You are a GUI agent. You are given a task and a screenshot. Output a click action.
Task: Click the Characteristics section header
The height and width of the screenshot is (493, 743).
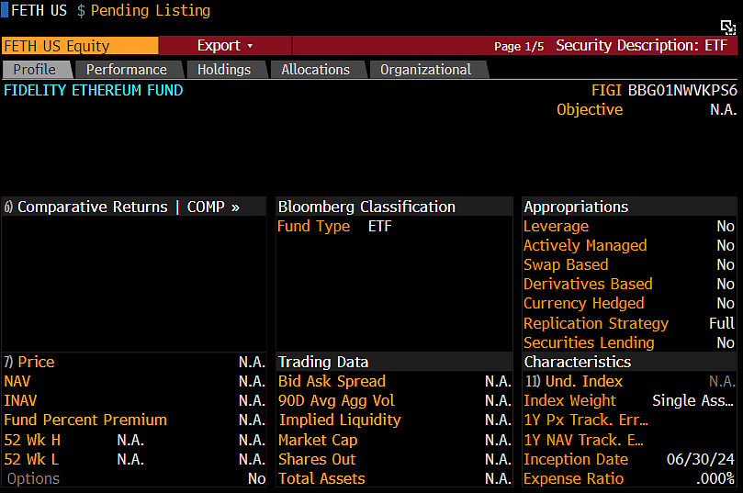578,363
